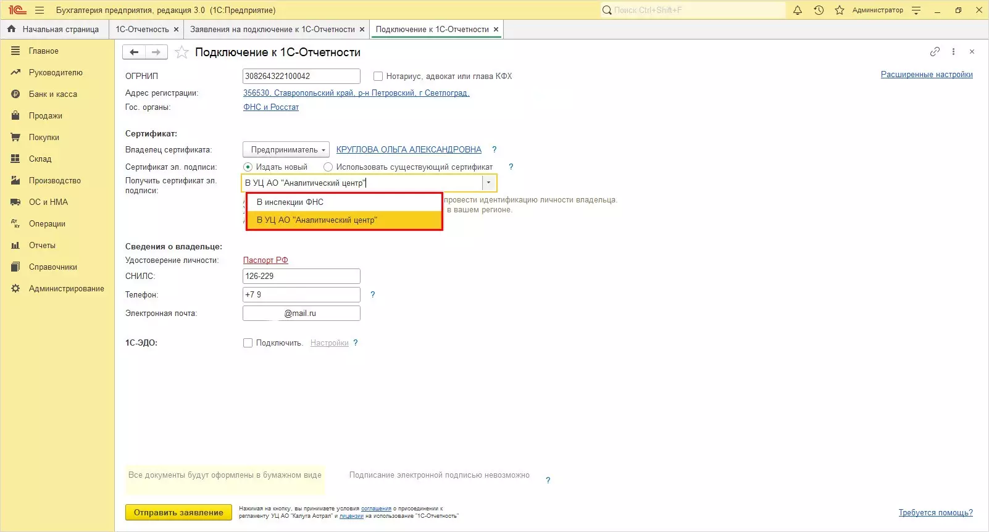Open the ФНС и Росстат link

point(271,107)
